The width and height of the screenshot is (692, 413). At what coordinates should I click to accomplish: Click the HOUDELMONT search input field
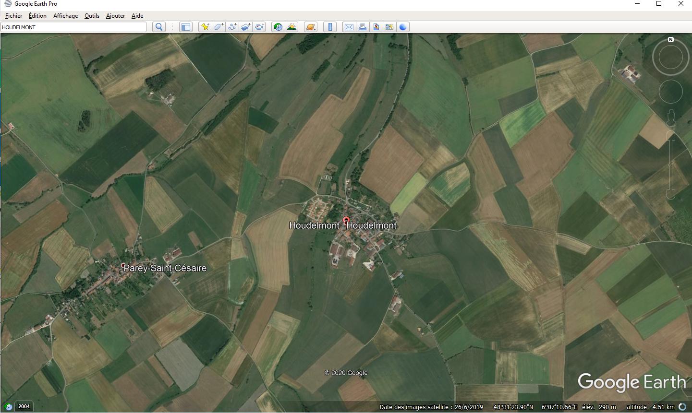pos(73,27)
